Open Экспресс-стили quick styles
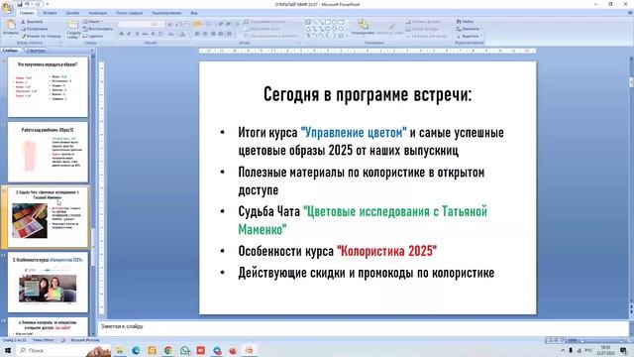 tap(390, 28)
